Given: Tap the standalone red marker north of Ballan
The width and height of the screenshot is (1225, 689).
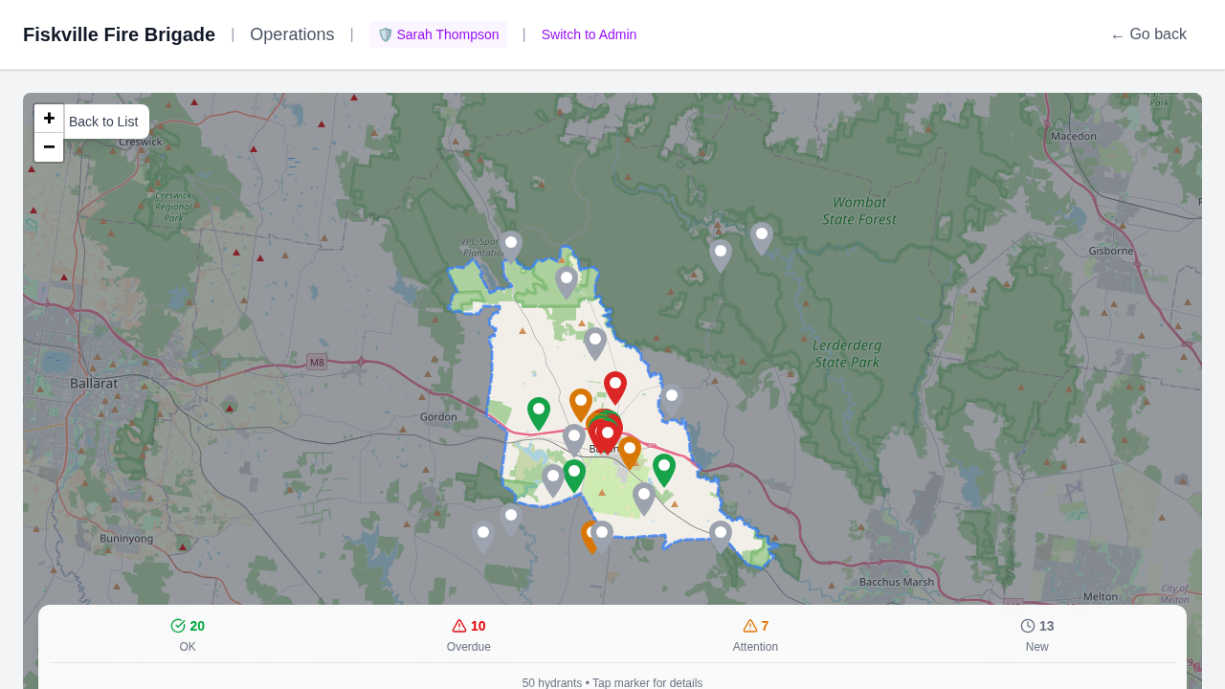Looking at the screenshot, I should (x=615, y=388).
